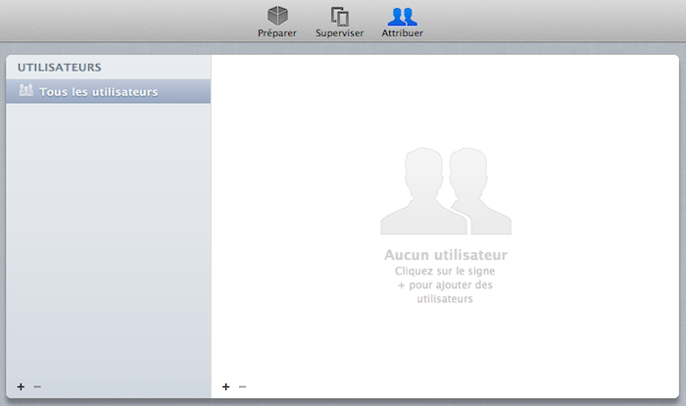686x406 pixels.
Task: Click the UTILISATEURS sidebar header
Action: [60, 67]
